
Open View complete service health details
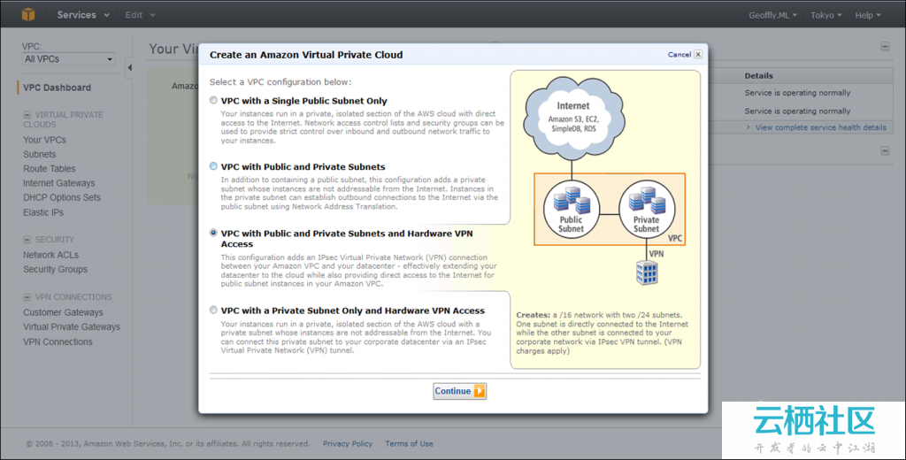pyautogui.click(x=820, y=127)
